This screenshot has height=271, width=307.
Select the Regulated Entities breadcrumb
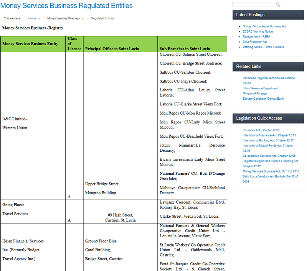102,18
